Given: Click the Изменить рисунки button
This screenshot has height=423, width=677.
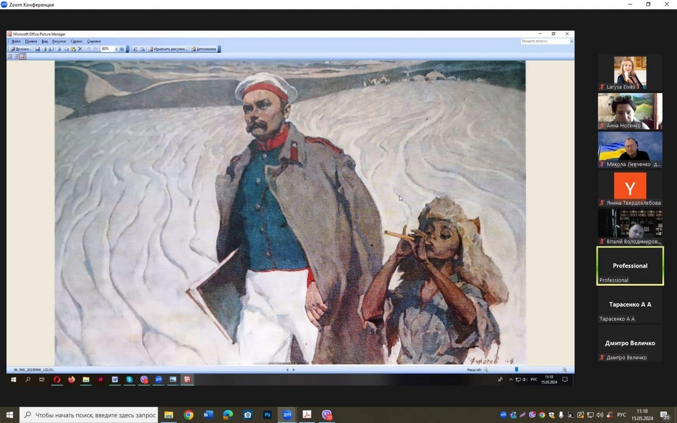Looking at the screenshot, I should pyautogui.click(x=168, y=49).
